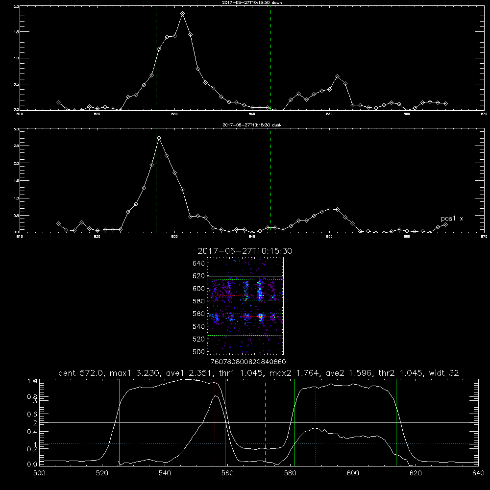
Task: Click the red dotted line near 556 in bottom plot
Action: (215, 422)
